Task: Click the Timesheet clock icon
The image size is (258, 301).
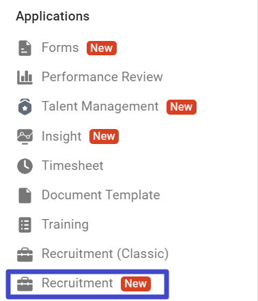Action: [x=25, y=166]
